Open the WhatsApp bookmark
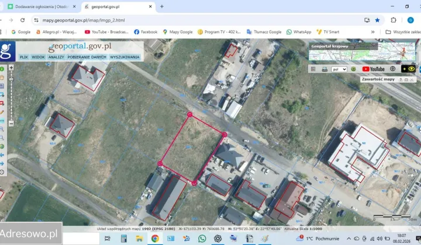 pyautogui.click(x=299, y=32)
